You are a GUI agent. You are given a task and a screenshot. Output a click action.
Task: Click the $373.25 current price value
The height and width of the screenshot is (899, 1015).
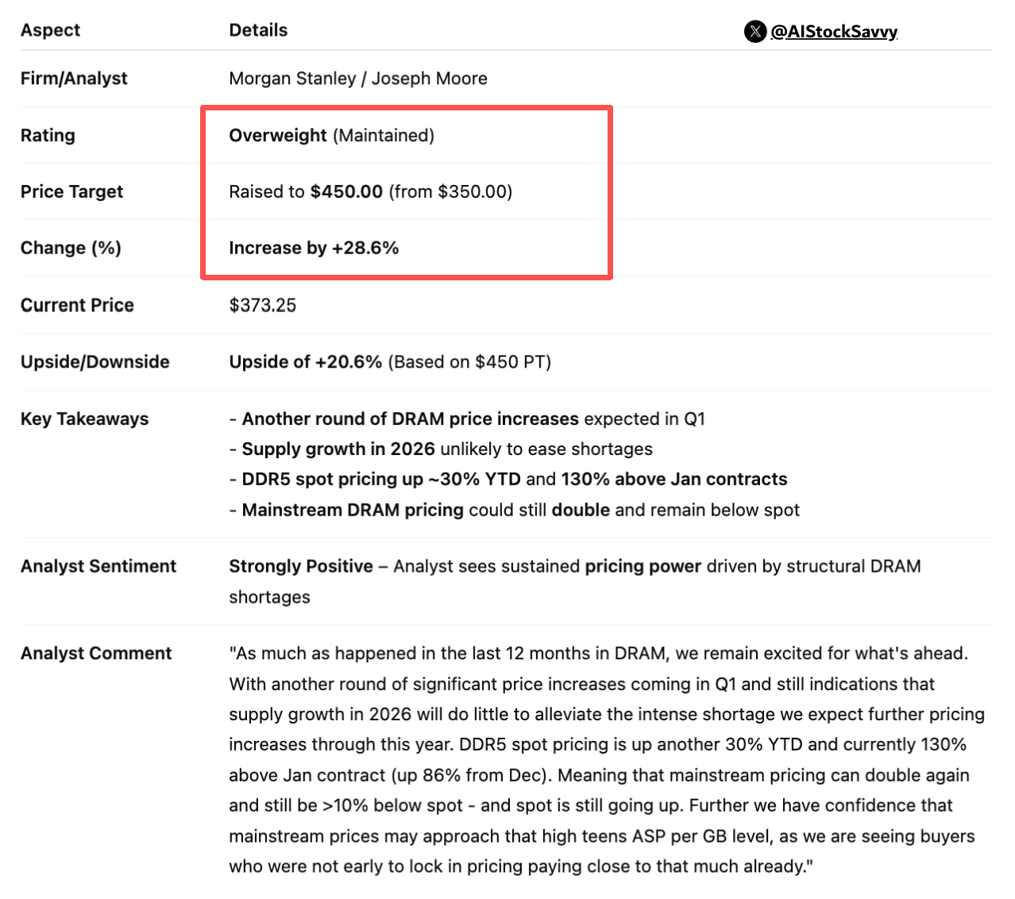[x=262, y=305]
